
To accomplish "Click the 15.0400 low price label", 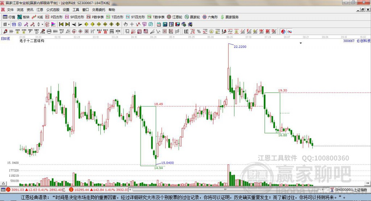I will coord(167,163).
